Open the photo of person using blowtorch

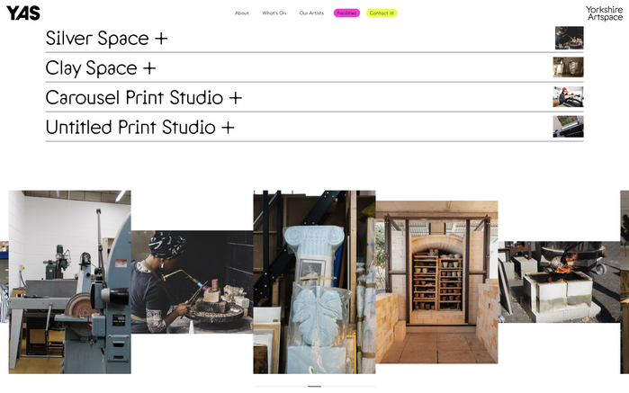coord(192,281)
